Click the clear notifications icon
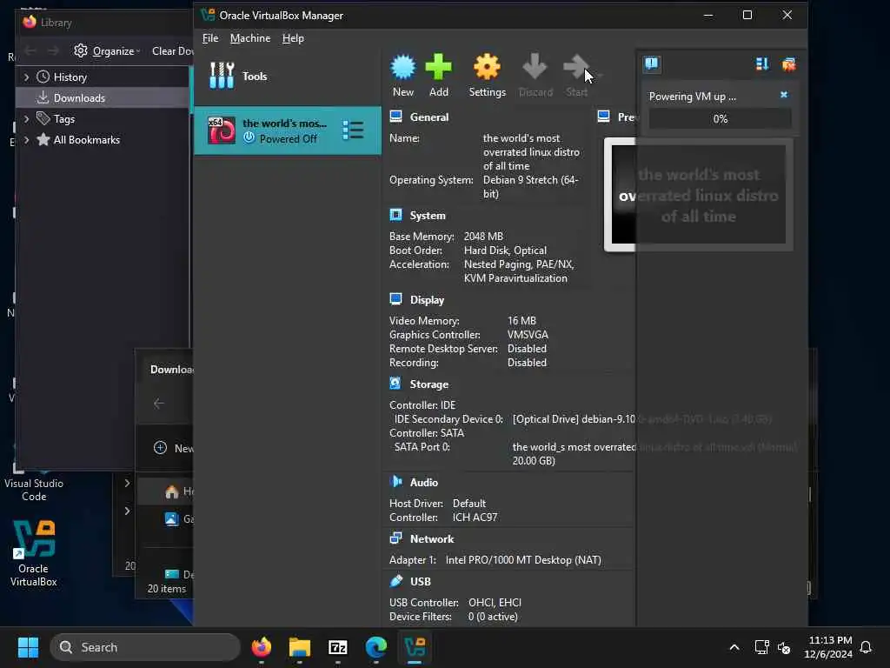This screenshot has width=890, height=668. point(788,64)
